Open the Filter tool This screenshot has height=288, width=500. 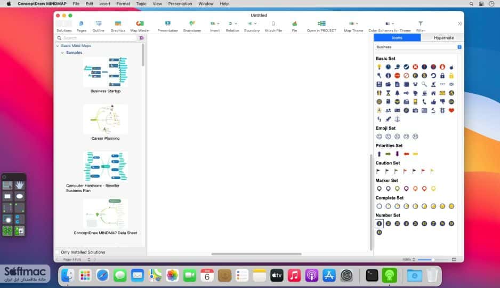pos(420,26)
